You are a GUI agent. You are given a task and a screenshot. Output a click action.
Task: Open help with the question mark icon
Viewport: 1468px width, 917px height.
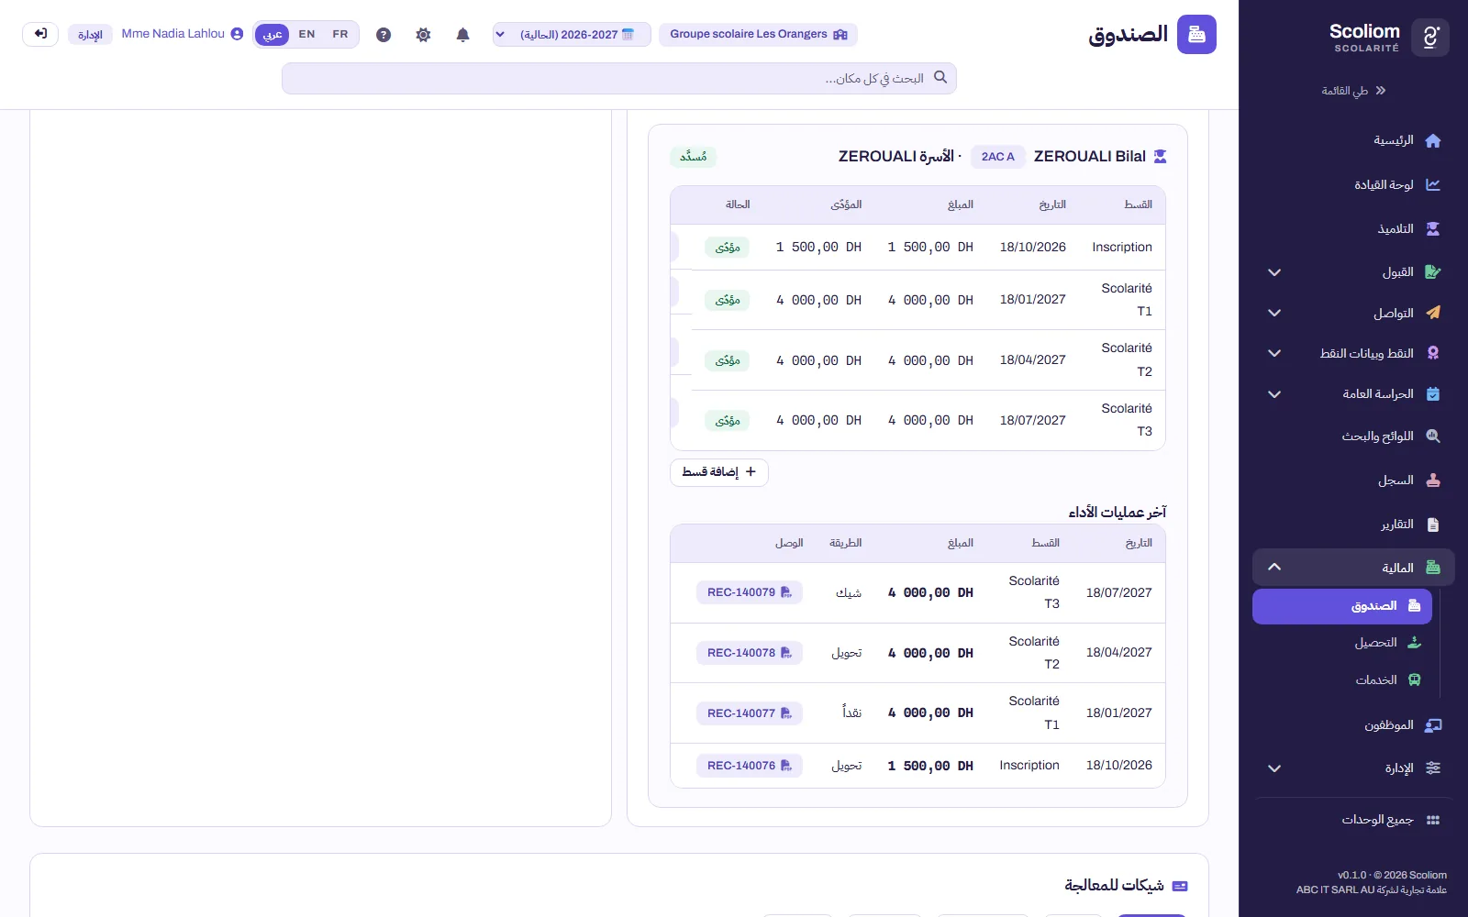384,35
